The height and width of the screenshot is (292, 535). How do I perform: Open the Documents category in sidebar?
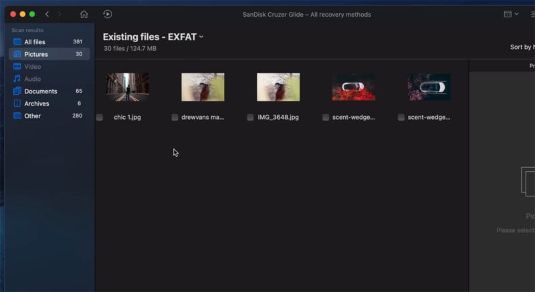tap(40, 91)
